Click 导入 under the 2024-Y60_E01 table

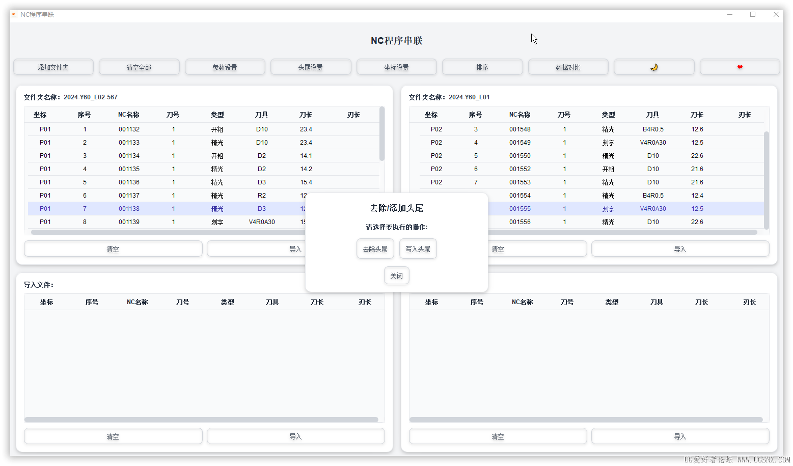680,249
